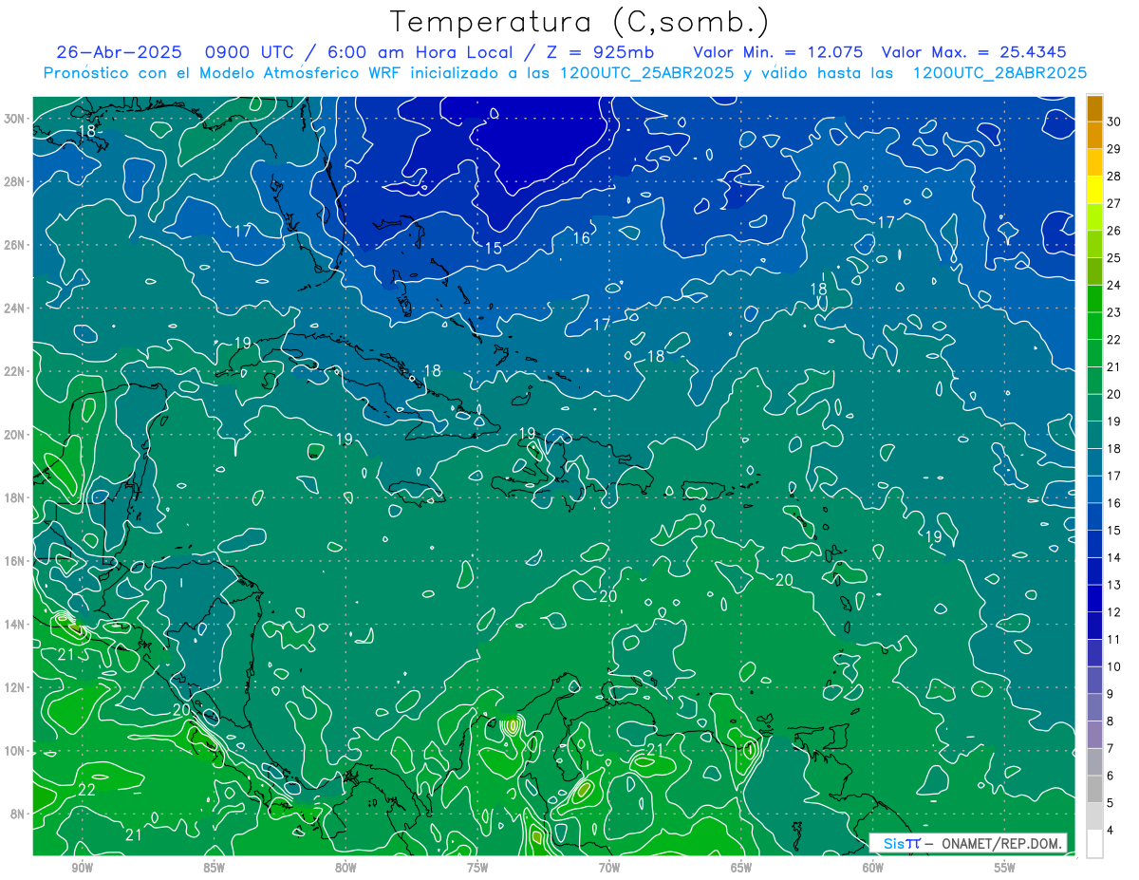Click color legend value "8"
Screen dimensions: 1139x880
[x=1111, y=721]
